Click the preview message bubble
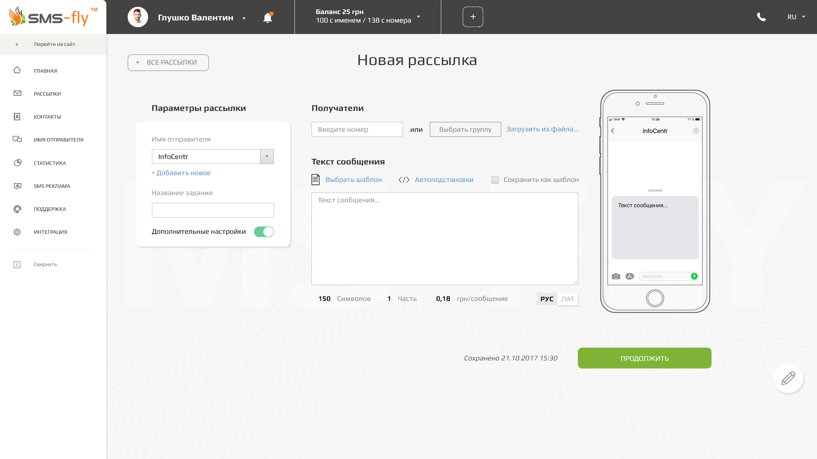 tap(655, 227)
